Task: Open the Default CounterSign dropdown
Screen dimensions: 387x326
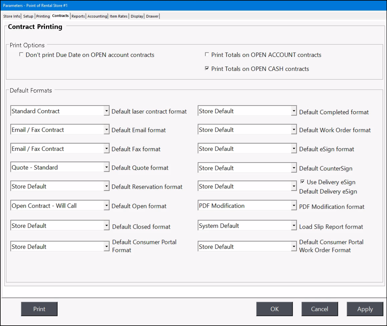Action: 294,168
